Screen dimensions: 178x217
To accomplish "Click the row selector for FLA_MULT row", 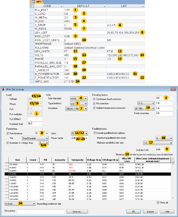I will 32,10.
